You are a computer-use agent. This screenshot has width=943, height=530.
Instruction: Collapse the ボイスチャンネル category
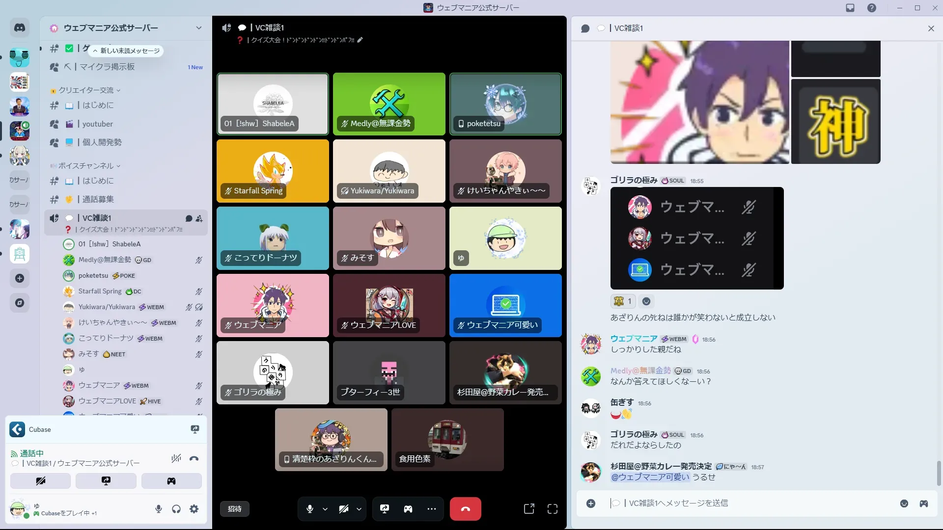pyautogui.click(x=86, y=166)
